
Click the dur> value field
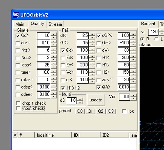(x=43, y=43)
